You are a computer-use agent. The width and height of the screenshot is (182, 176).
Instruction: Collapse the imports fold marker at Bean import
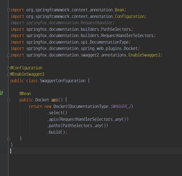coord(9,10)
